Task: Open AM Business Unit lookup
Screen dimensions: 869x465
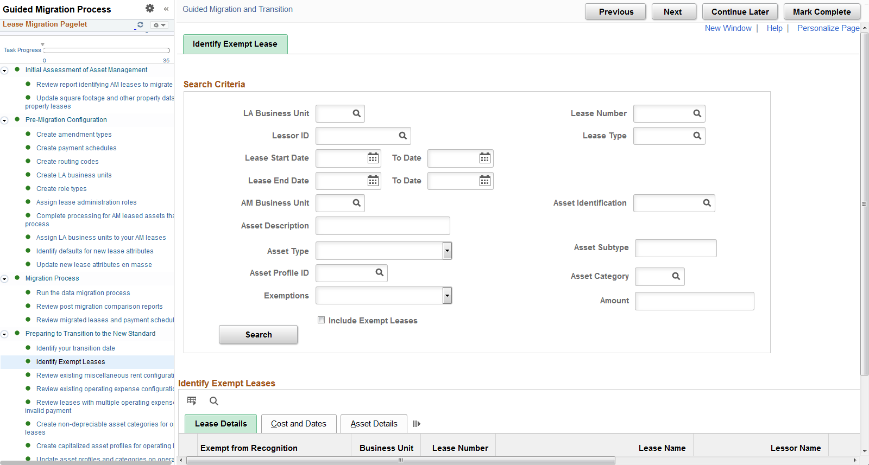Action: click(357, 203)
